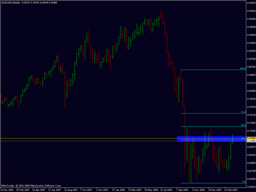Click the 0.85785 price axis label
The image size is (256, 192).
pos(251,67)
